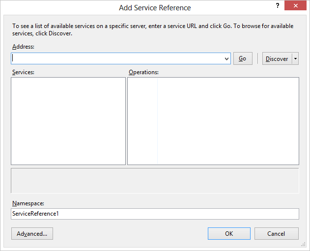Click the Operations list column divider
This screenshot has width=310, height=251.
(157, 121)
